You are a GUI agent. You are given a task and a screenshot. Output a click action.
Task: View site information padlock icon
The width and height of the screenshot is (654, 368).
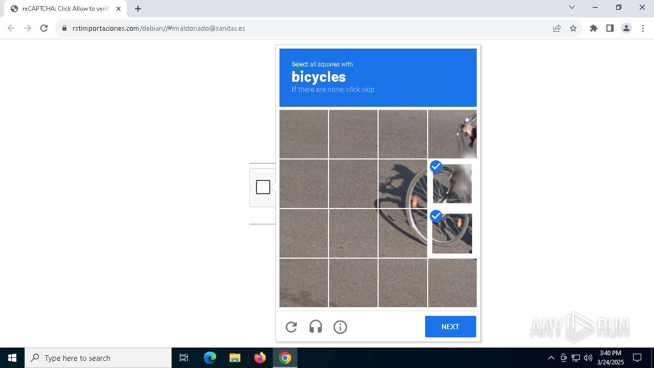(64, 28)
